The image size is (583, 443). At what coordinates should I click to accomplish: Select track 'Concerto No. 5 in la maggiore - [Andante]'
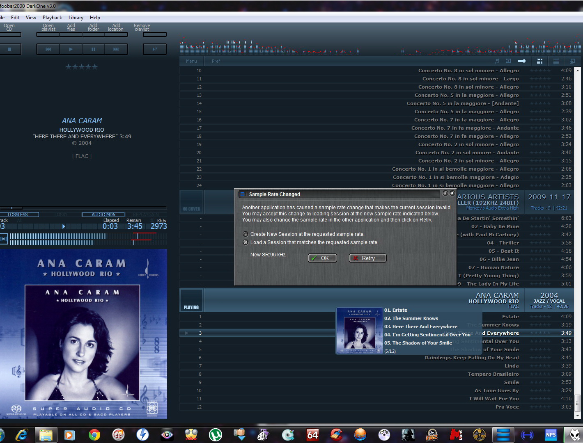[x=376, y=103]
